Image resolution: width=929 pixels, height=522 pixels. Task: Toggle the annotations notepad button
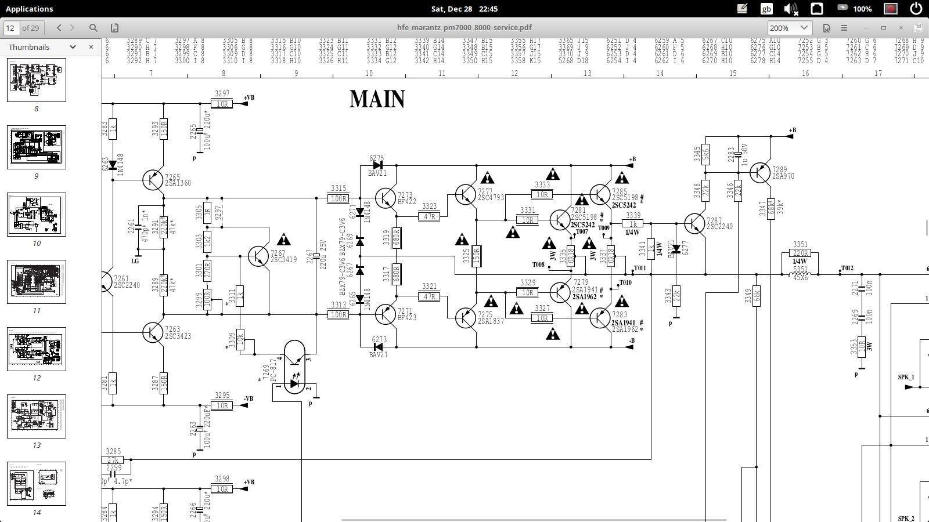114,27
